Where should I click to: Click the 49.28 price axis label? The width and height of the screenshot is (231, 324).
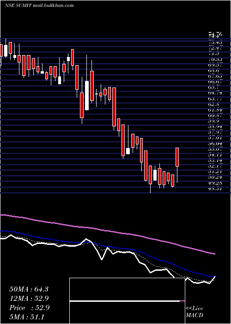[x=215, y=183]
